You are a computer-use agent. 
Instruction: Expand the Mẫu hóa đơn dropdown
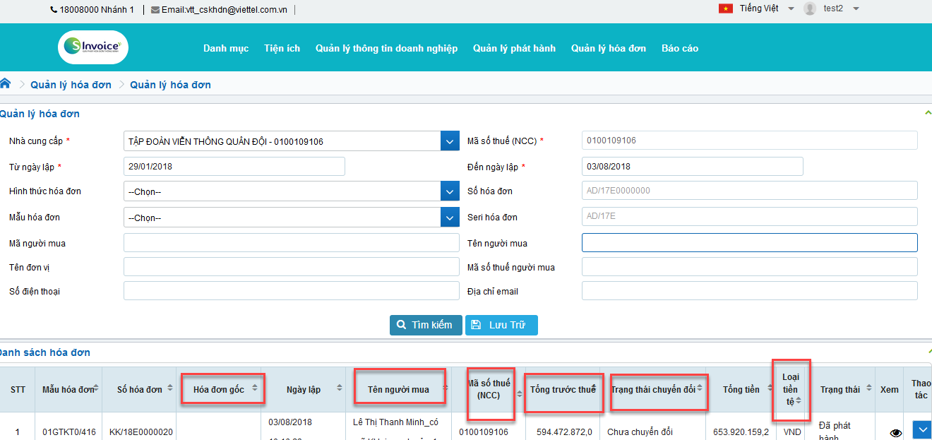pos(450,218)
